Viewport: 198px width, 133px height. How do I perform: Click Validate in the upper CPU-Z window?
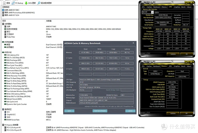coord(173,54)
